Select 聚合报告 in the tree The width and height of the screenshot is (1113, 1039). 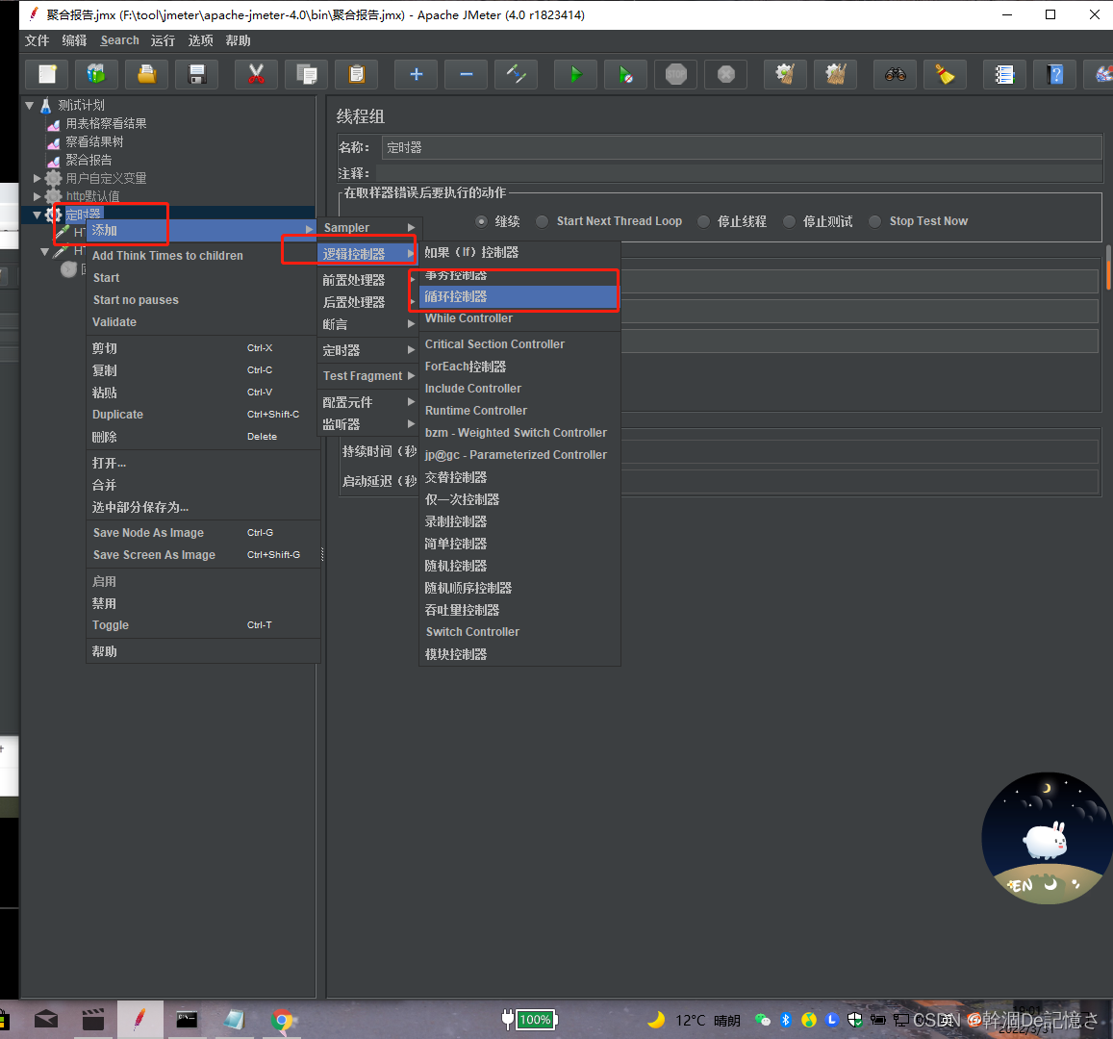point(89,161)
